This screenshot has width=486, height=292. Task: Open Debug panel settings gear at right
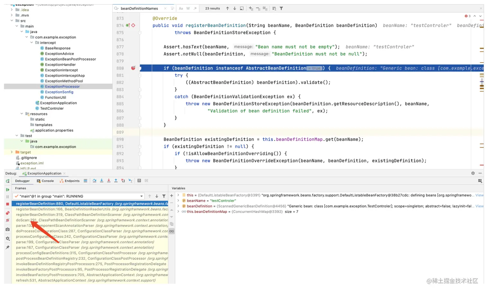(473, 173)
